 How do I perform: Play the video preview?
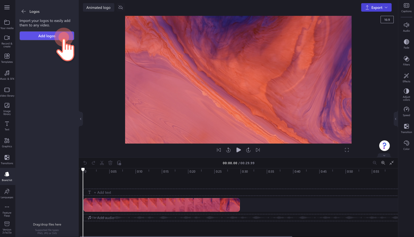pos(238,150)
